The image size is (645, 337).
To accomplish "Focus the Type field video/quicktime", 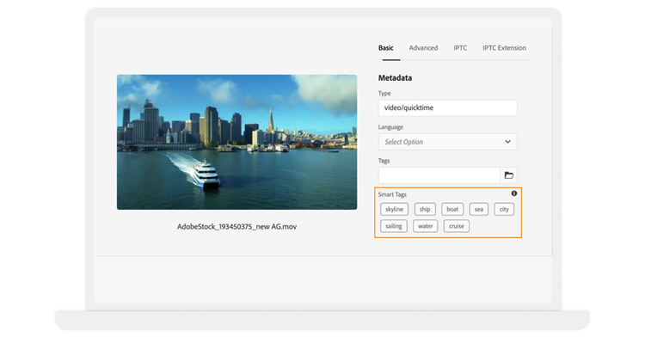I will (x=447, y=107).
